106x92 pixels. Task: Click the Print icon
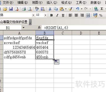(x=24, y=9)
